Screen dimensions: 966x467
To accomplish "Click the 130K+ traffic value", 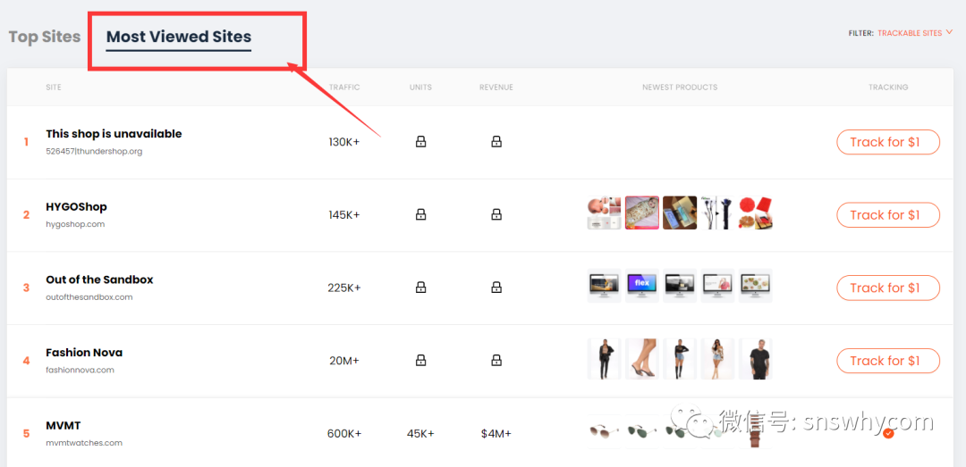I will [344, 142].
